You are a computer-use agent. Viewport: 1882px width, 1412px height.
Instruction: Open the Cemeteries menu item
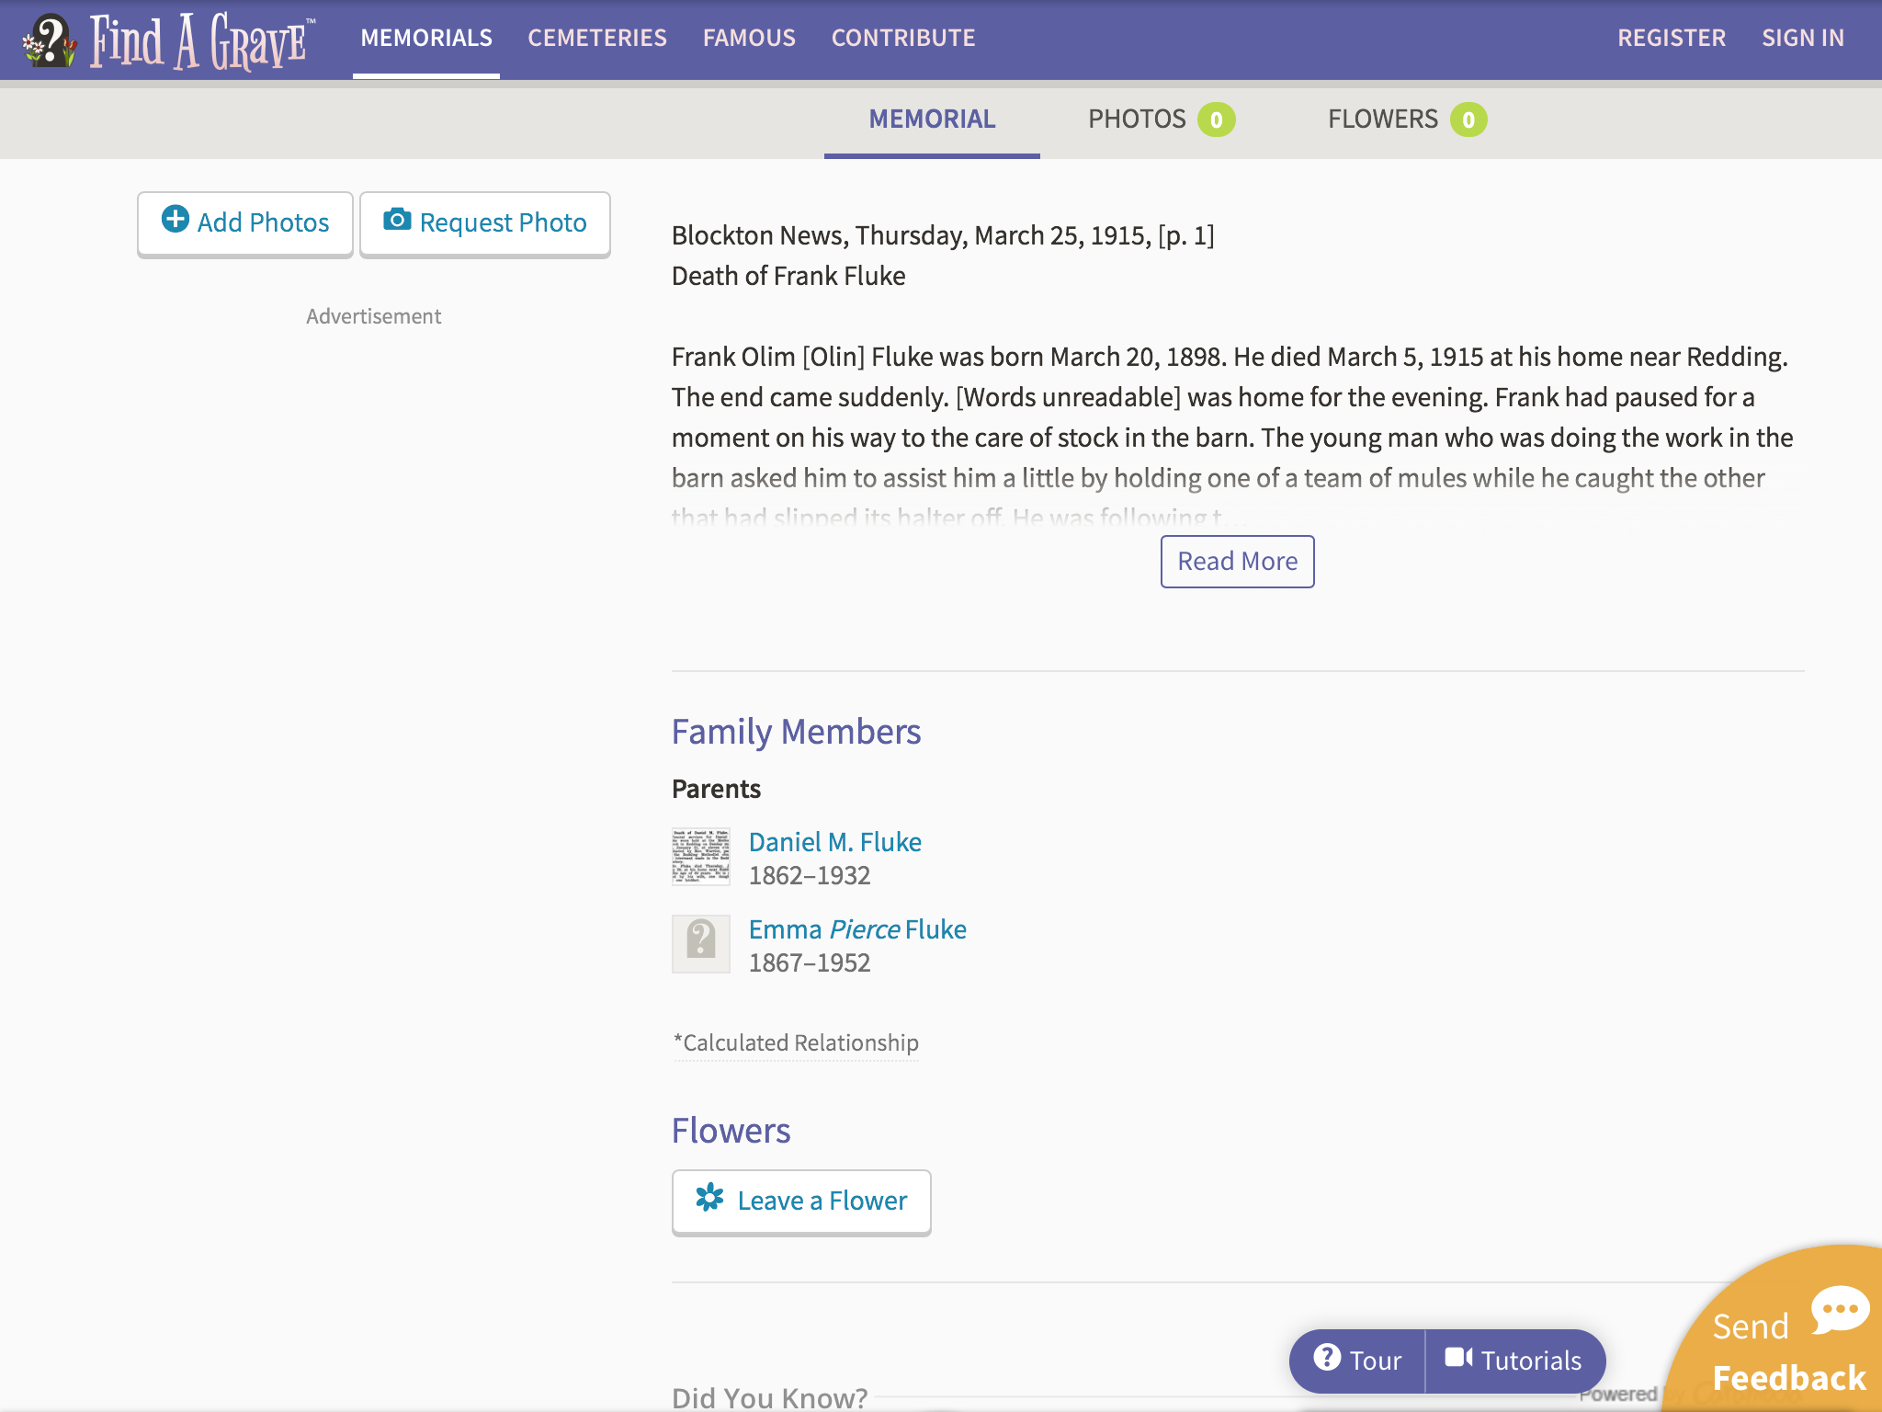tap(597, 38)
